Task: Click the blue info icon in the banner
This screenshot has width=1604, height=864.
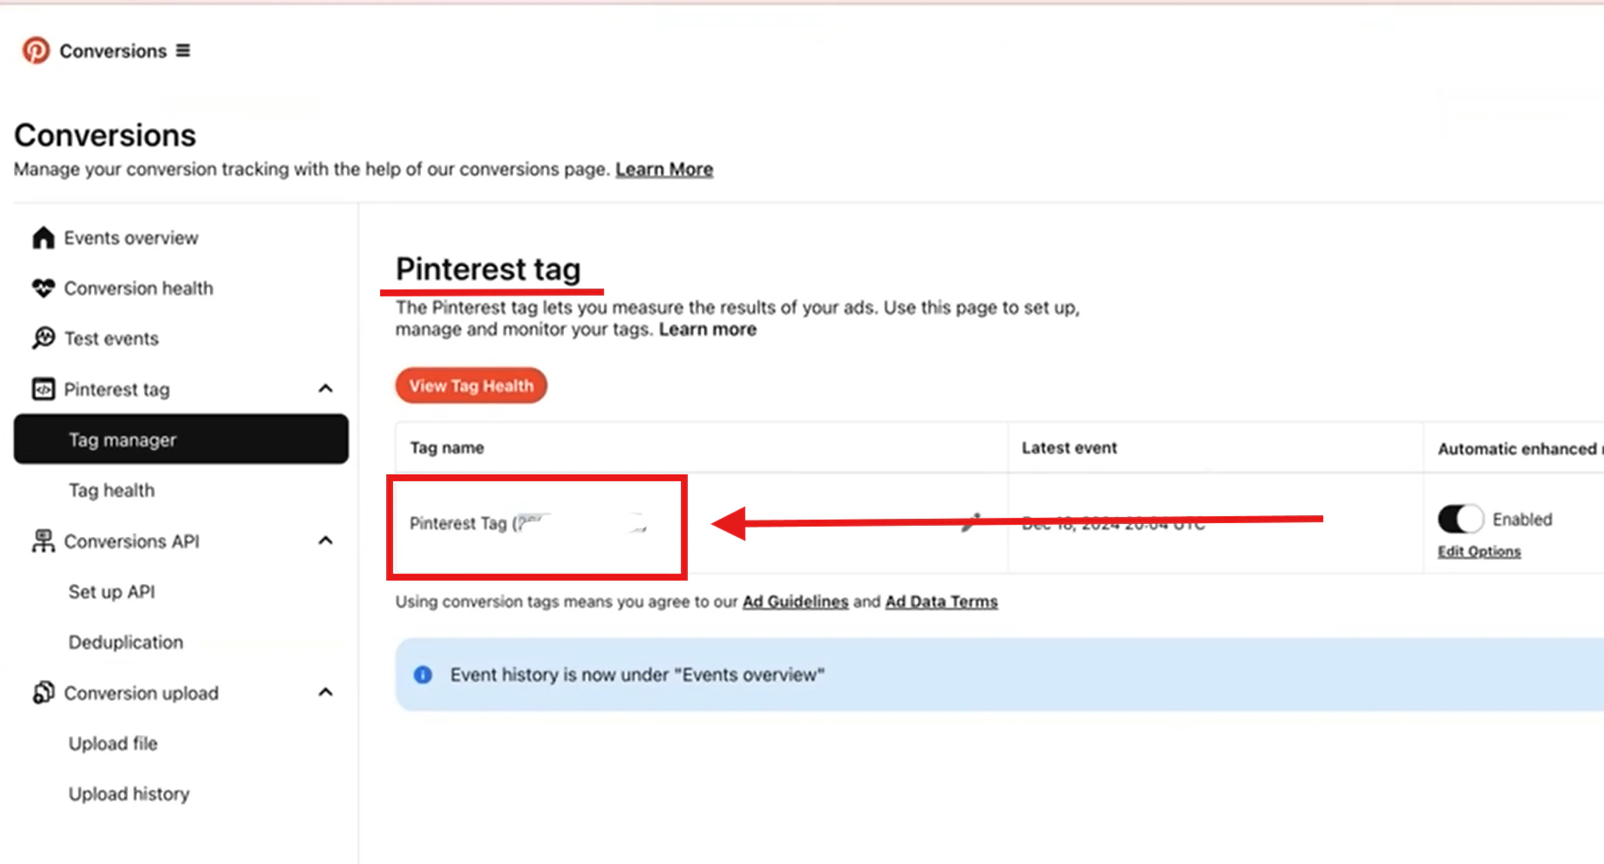Action: (423, 675)
